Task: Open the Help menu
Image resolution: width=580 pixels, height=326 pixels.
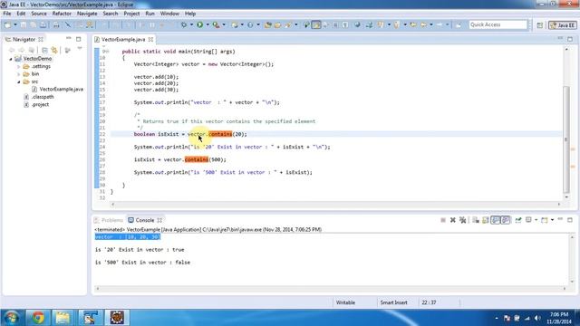Action: (190, 14)
